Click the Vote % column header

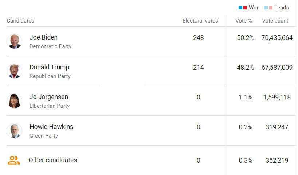click(x=244, y=21)
